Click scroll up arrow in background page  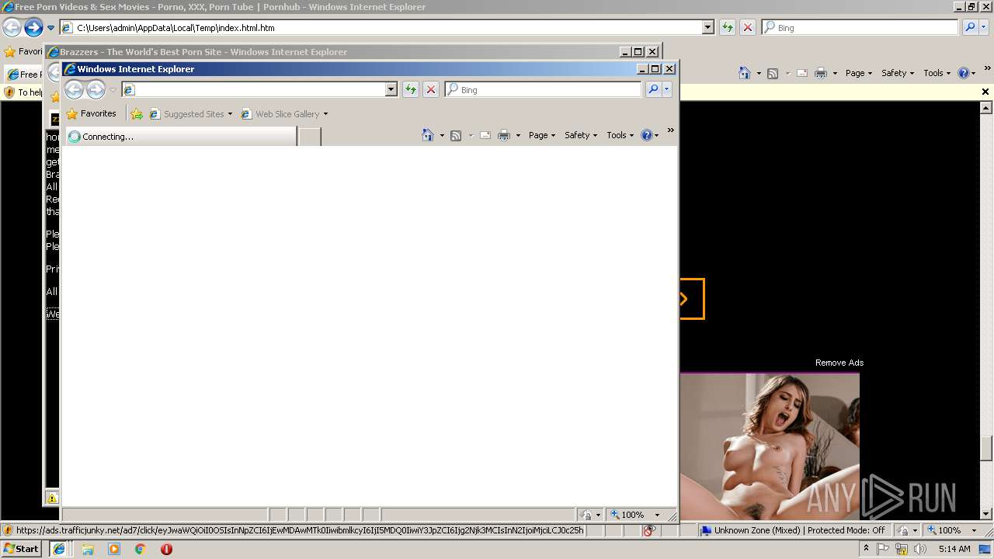[x=986, y=108]
